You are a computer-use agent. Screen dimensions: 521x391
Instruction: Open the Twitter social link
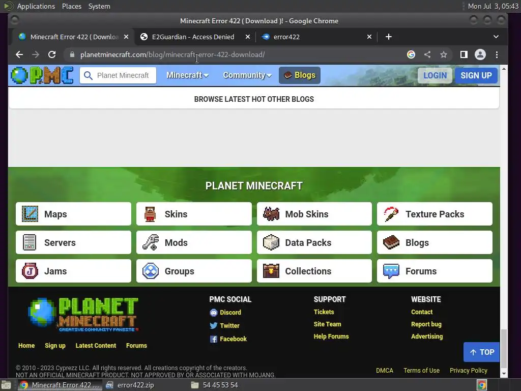(224, 325)
